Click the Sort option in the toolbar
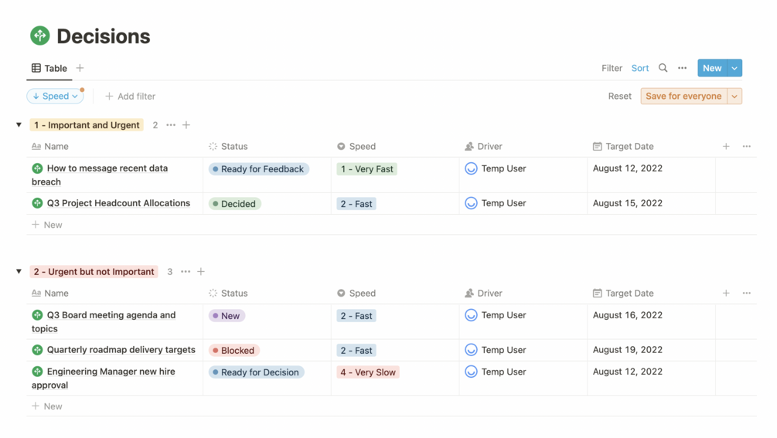The height and width of the screenshot is (438, 777). point(640,68)
